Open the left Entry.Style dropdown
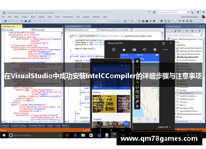Viewport: 206px width, 149px height. click(16, 30)
